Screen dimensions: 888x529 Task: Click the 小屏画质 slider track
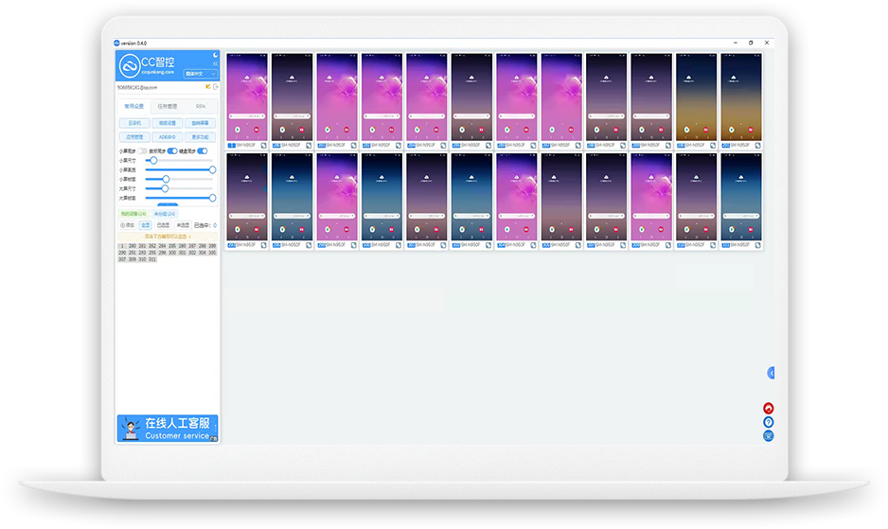(x=180, y=169)
